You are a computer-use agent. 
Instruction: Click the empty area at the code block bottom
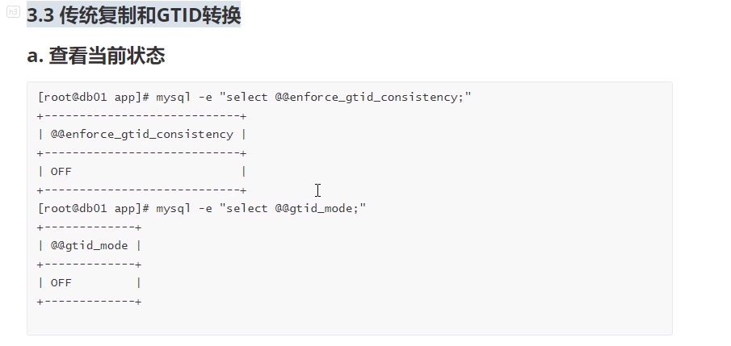pyautogui.click(x=349, y=321)
